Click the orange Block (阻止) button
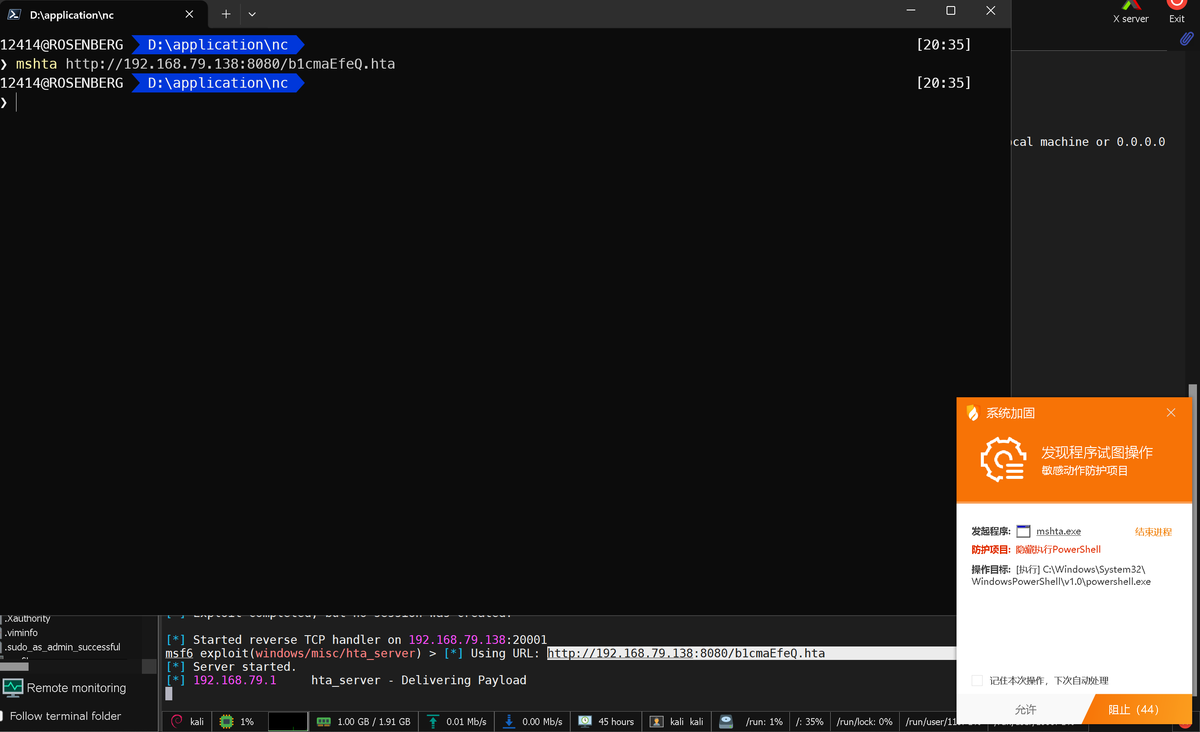 [1134, 709]
